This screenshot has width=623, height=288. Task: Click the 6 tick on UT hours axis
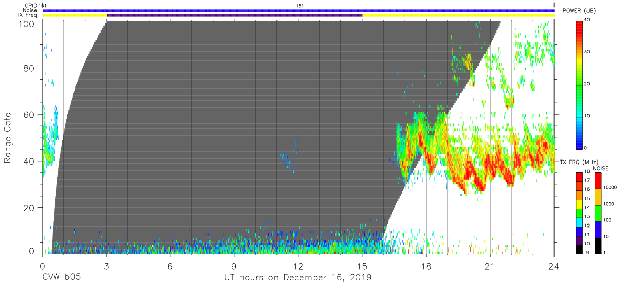point(170,266)
